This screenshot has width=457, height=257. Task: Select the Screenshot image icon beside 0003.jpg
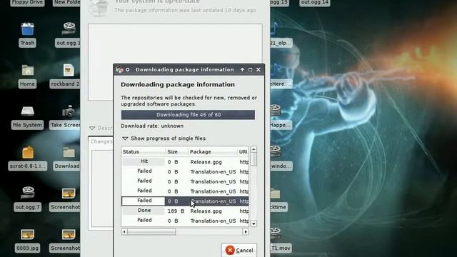tap(69, 234)
